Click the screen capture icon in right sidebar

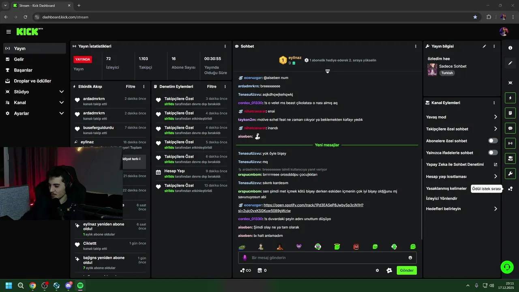point(510,83)
